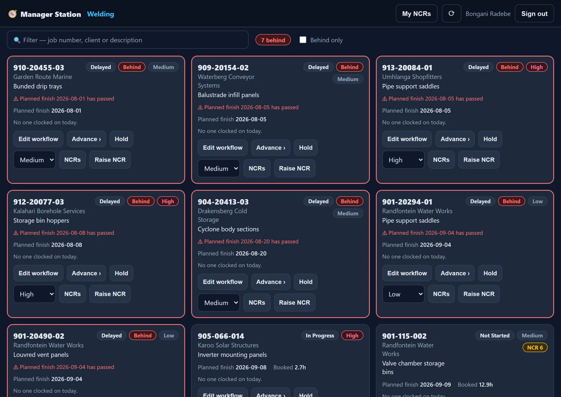Raise NCR on job 910-20455-03
561x397 pixels.
pos(110,160)
